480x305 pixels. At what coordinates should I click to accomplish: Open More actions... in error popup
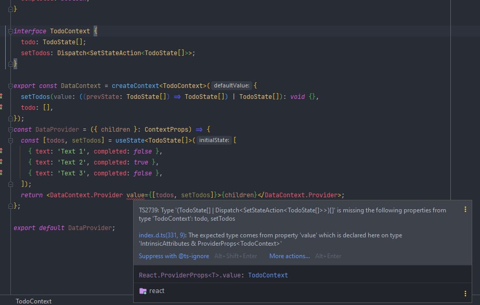[x=289, y=256]
